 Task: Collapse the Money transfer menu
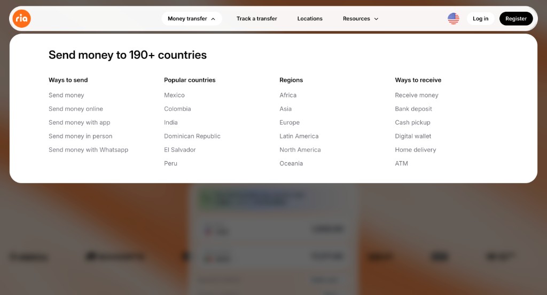pos(192,19)
